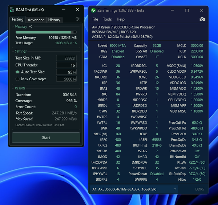
Task: Click the MEM VDDQ 1.3500V value
Action: pos(197,94)
